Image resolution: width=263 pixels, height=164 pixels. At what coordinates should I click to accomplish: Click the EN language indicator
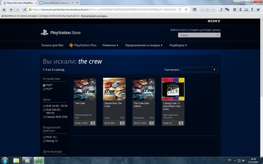pos(230,160)
